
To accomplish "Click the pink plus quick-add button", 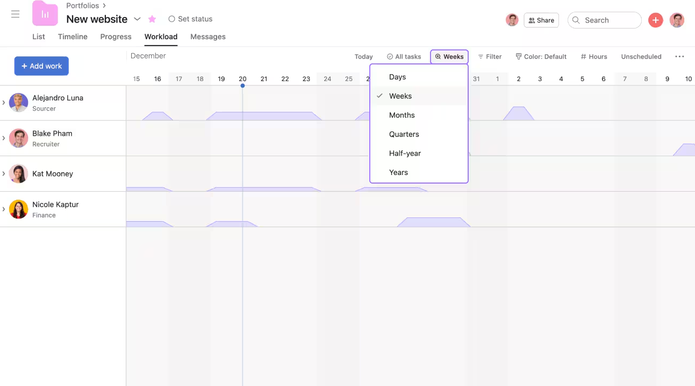I will coord(655,20).
